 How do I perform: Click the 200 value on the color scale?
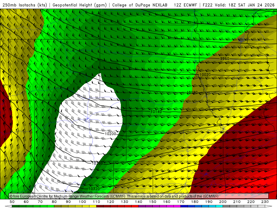(223, 202)
